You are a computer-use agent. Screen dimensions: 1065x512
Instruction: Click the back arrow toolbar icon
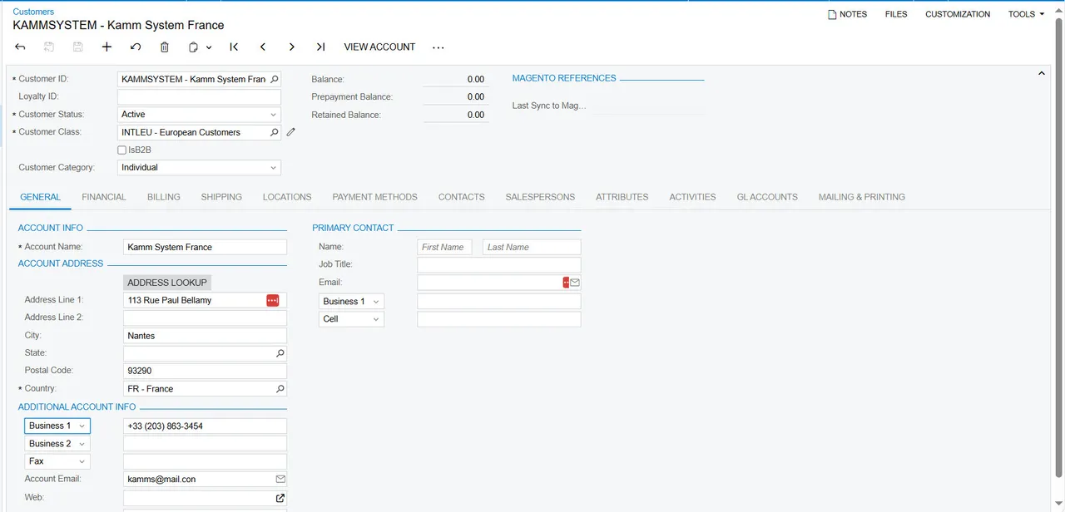click(x=20, y=47)
